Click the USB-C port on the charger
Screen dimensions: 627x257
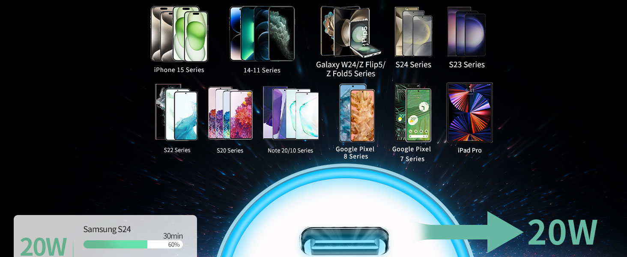pyautogui.click(x=344, y=242)
